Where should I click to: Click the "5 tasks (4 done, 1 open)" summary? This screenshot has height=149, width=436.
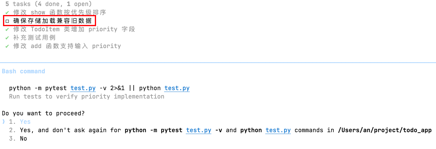point(48,4)
